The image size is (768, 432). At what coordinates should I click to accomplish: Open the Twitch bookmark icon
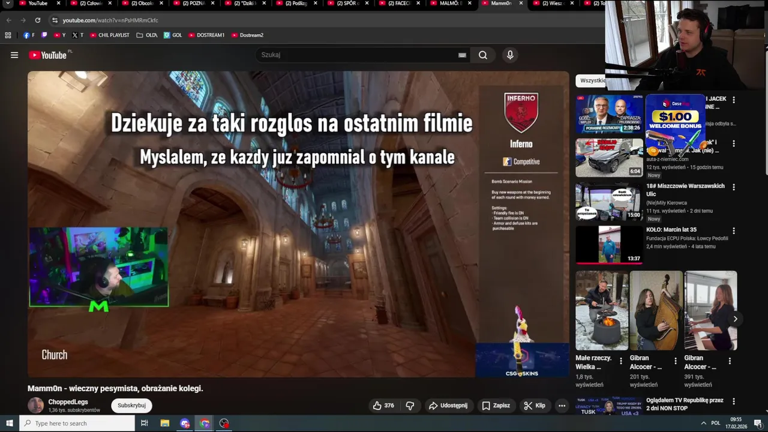tap(44, 35)
